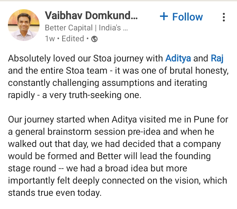Click the 1w post timestamp
The width and height of the screenshot is (237, 209).
click(x=50, y=39)
